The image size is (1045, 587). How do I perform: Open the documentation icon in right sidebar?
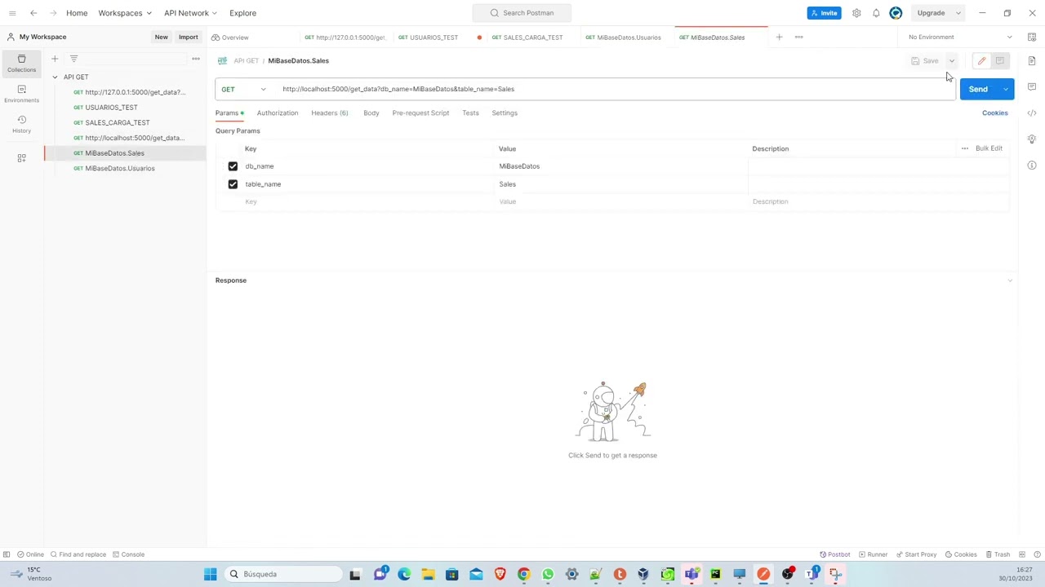coord(1032,60)
